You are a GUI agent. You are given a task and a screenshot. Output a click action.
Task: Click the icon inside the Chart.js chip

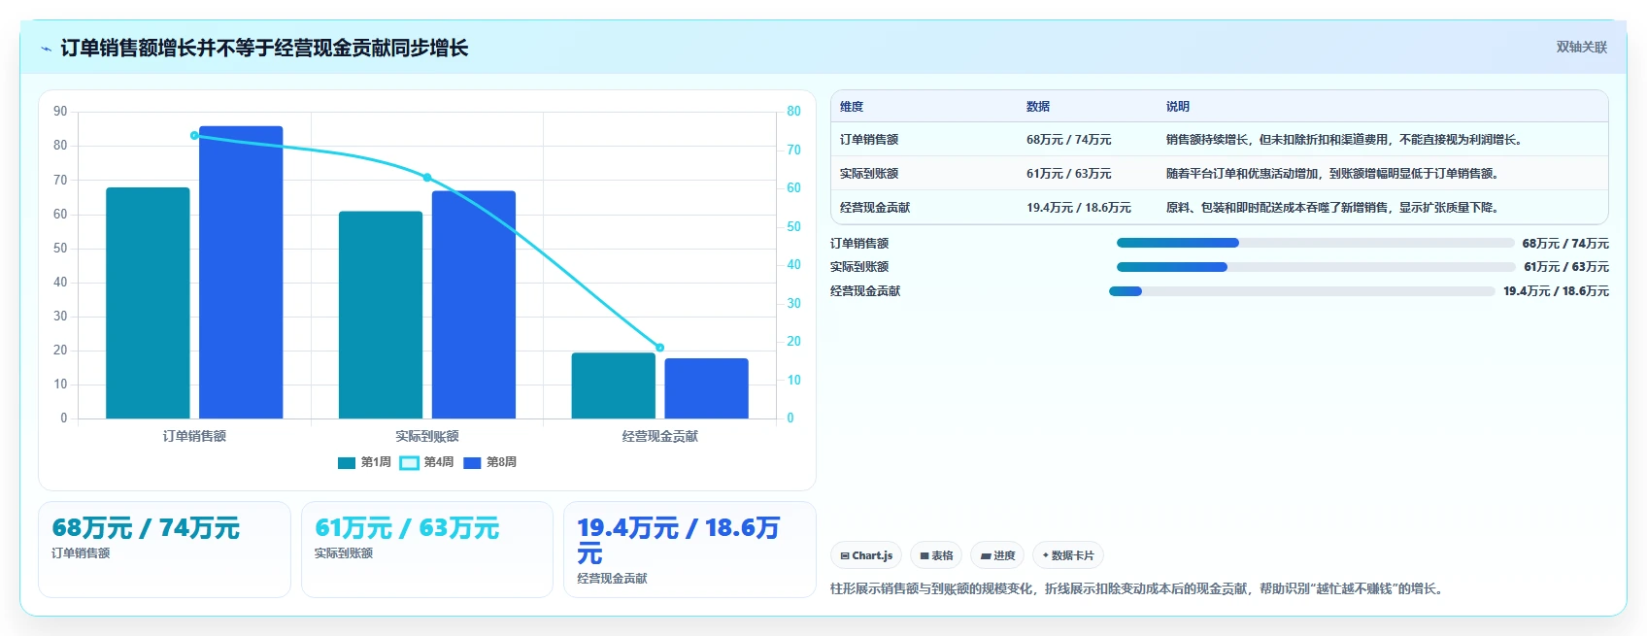[x=845, y=555]
